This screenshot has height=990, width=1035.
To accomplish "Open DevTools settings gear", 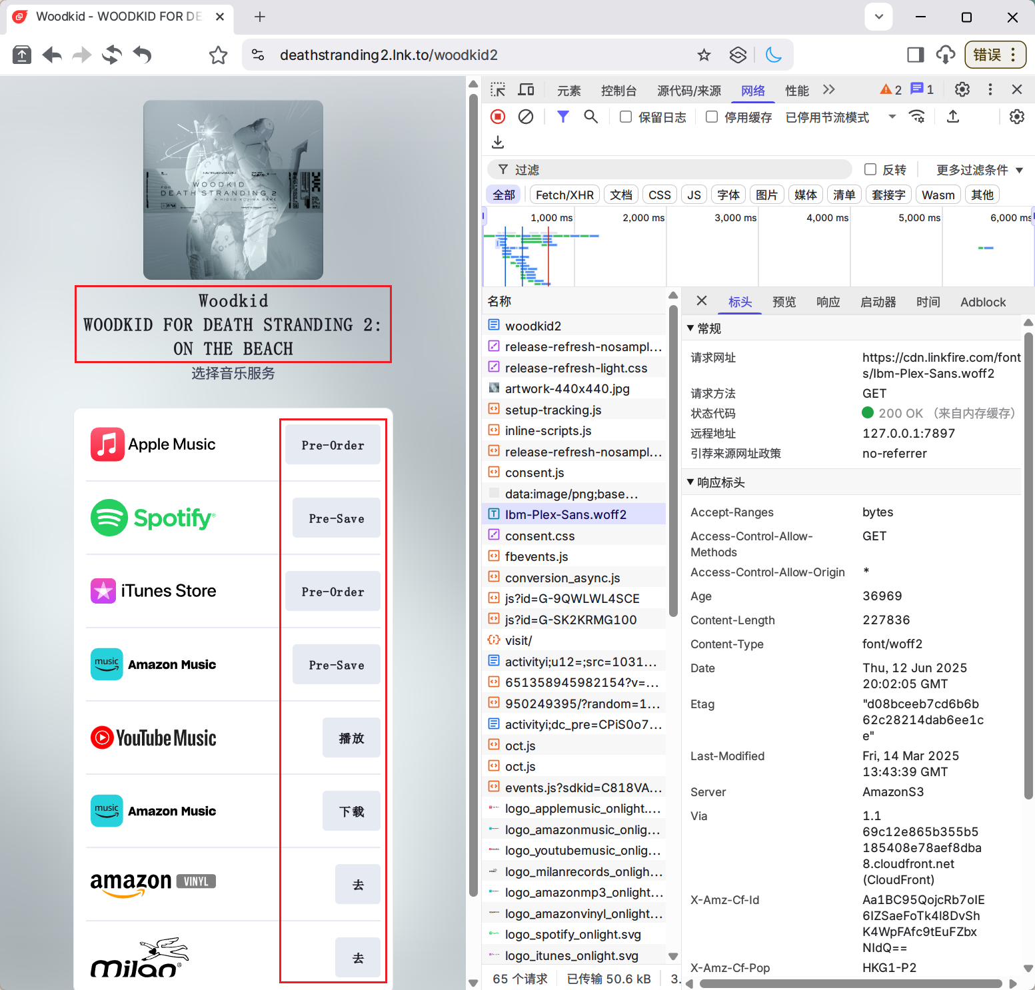I will click(962, 90).
